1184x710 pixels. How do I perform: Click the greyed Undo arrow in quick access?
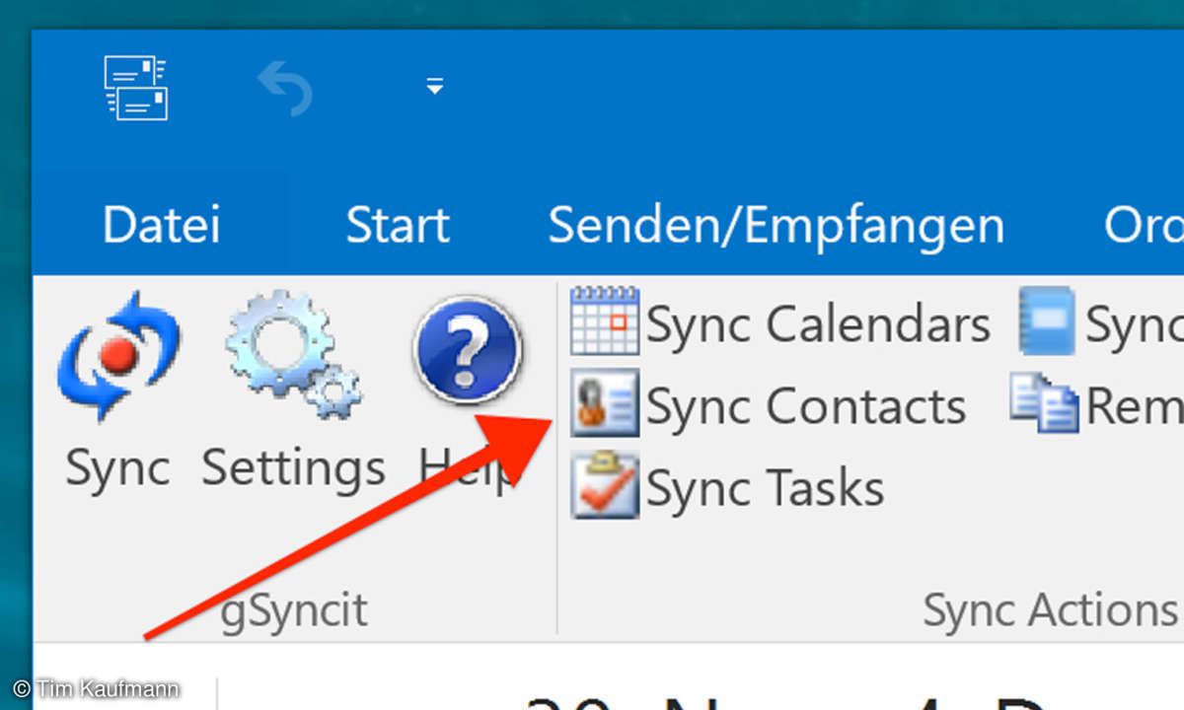coord(285,89)
